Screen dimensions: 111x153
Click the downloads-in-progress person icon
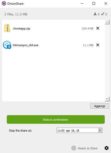coord(95,14)
